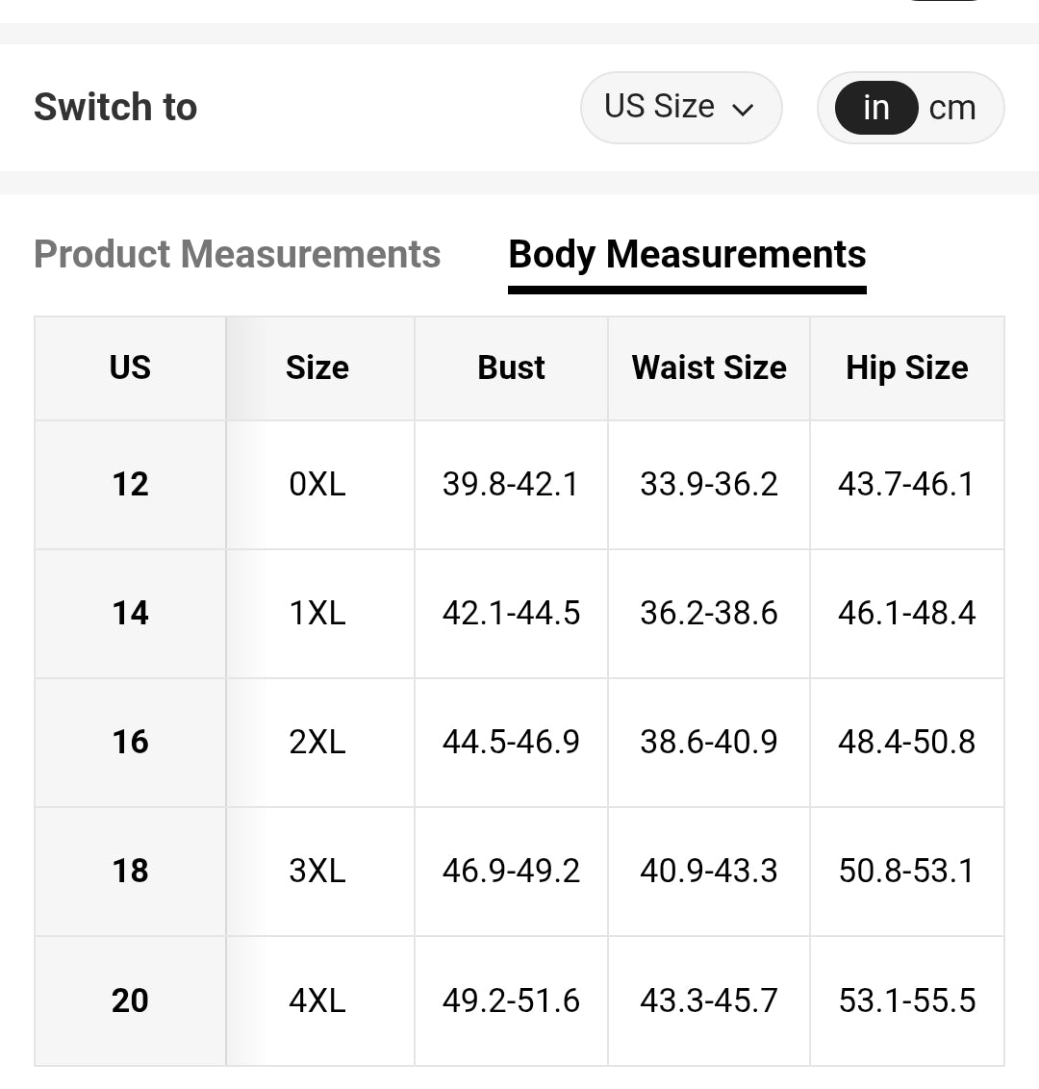Click the Hip Size column header
This screenshot has height=1089, width=1039.
(x=906, y=367)
